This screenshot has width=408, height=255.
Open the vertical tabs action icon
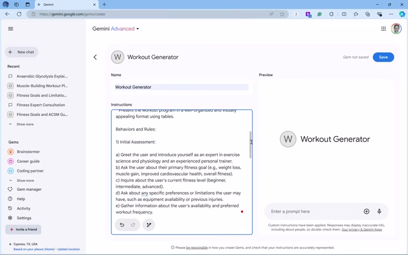click(x=28, y=4)
